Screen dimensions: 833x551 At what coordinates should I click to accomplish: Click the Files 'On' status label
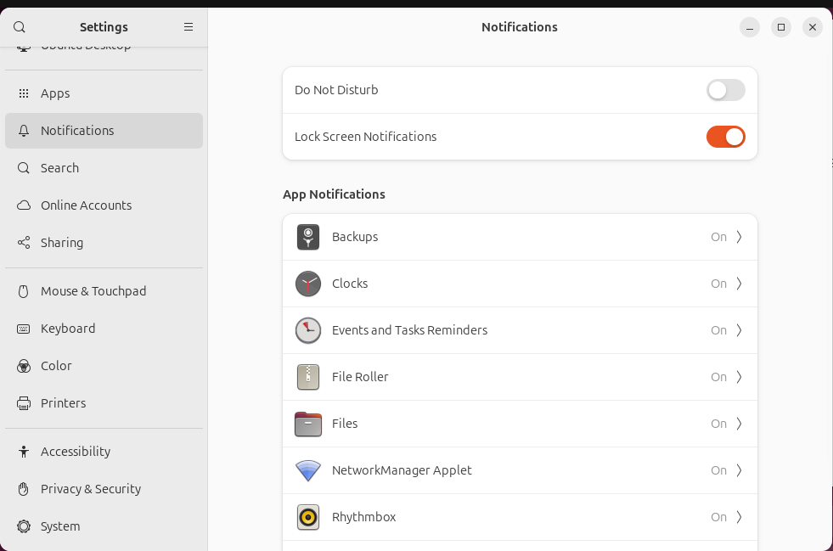tap(718, 424)
